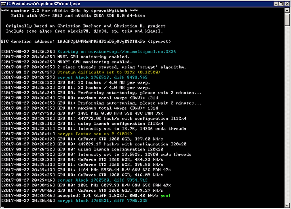This screenshot has width=291, height=209.
Task: Click 'scrypt block 1760521, diff 7705.325' line
Action: (x=74, y=201)
